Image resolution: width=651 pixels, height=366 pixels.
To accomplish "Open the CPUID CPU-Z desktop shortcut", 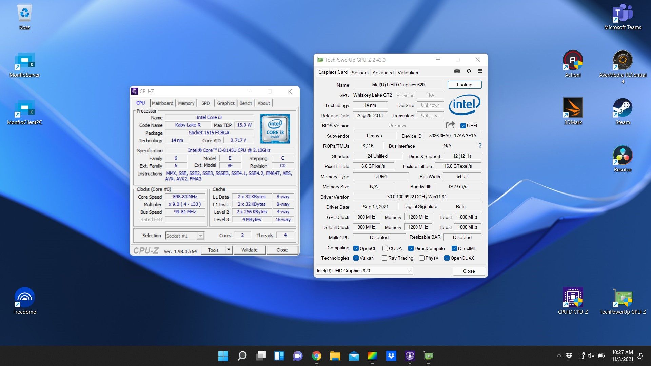I will tap(573, 301).
